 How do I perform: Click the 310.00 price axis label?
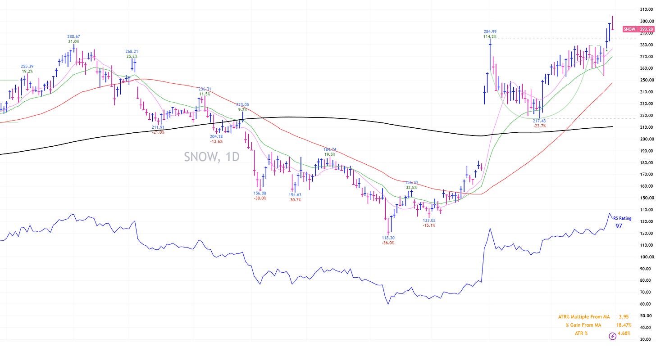(x=646, y=9)
